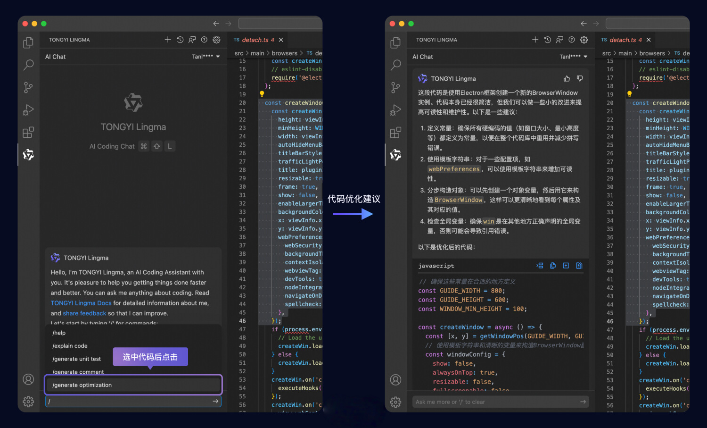This screenshot has width=707, height=428.
Task: Open TONGYI Lingma Docs link
Action: click(81, 302)
